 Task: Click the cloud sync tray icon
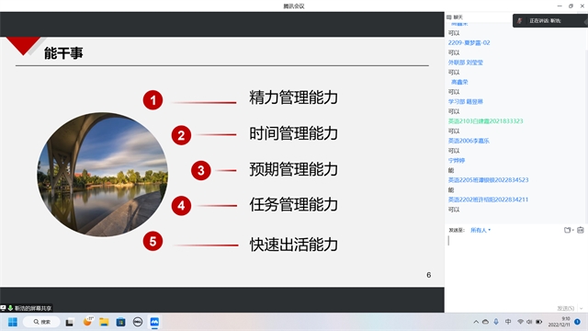point(485,322)
